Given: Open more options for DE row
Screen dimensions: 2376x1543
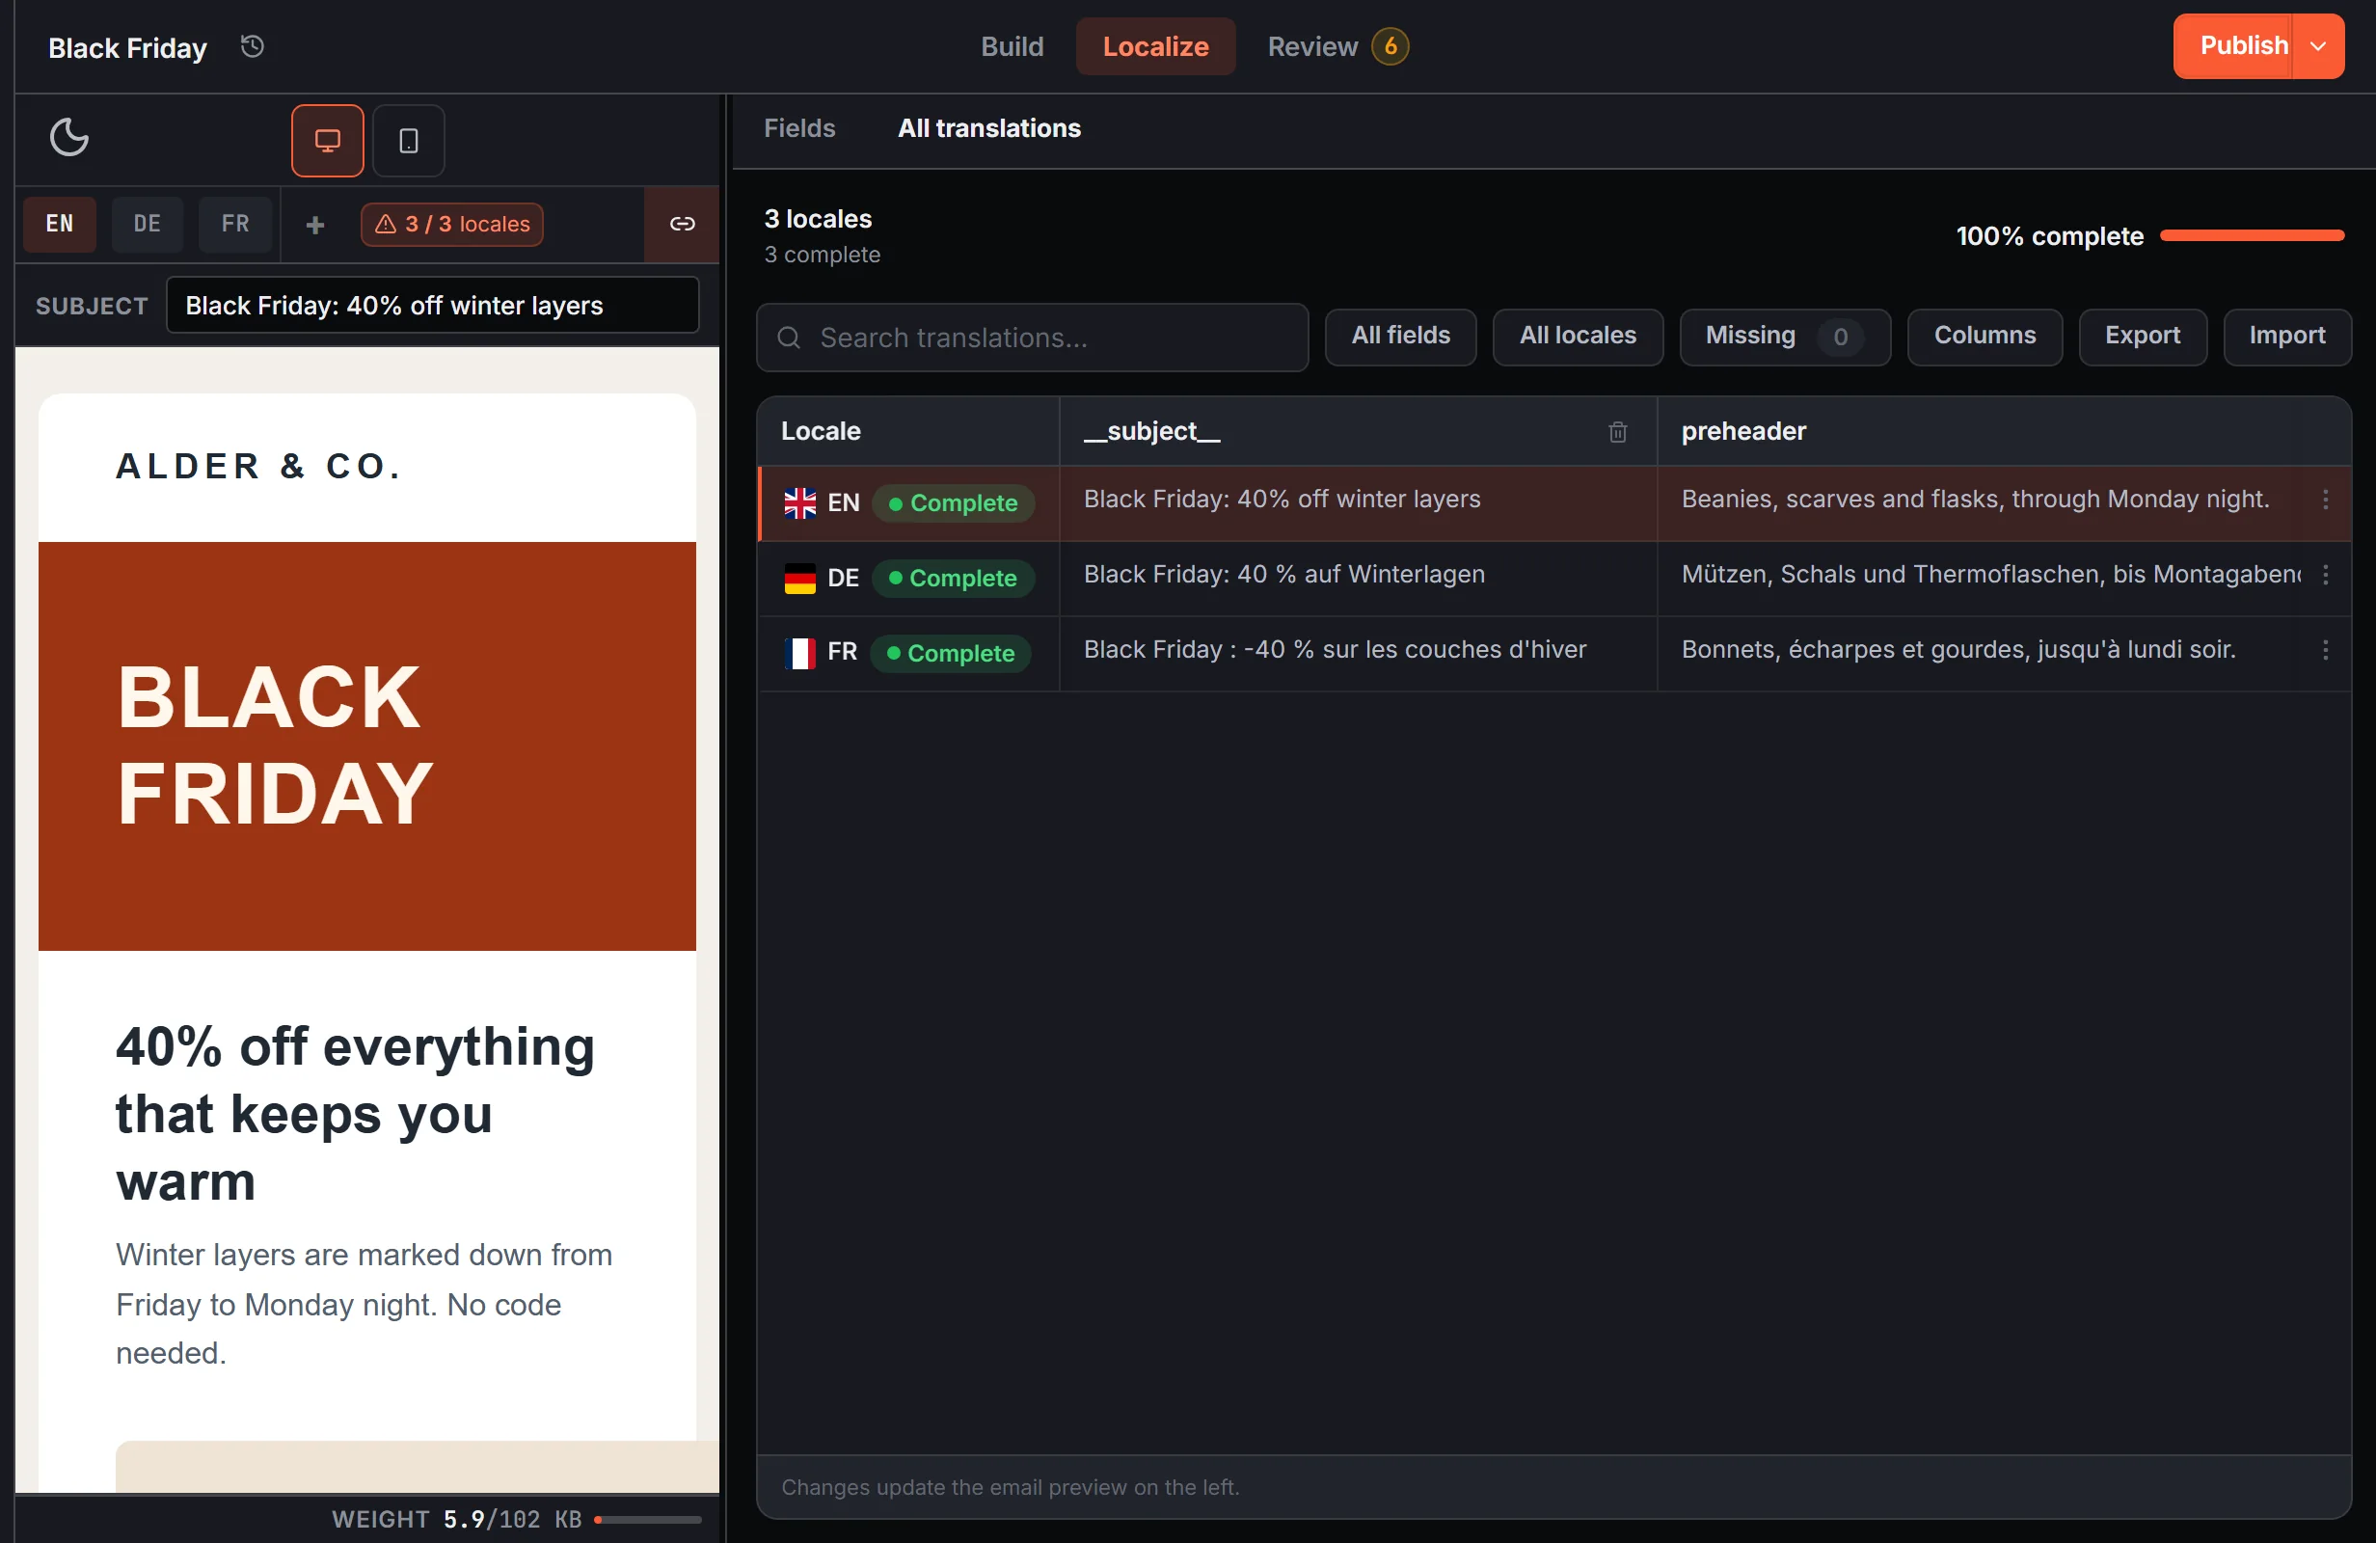Looking at the screenshot, I should pyautogui.click(x=2325, y=576).
